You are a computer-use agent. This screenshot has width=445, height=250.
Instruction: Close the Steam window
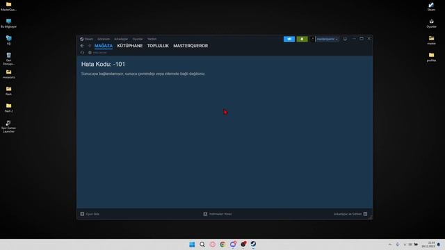(369, 39)
